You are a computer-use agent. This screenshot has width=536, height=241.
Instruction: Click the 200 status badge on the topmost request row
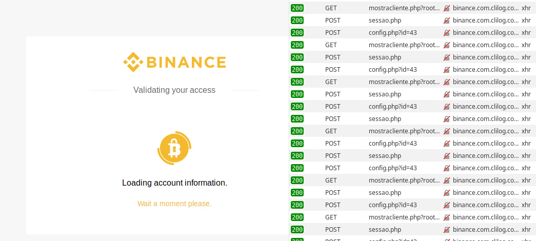[297, 8]
